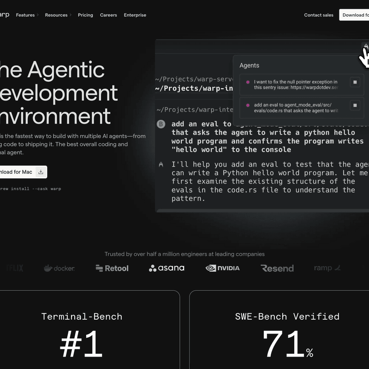Click the brew install --cask warp command
369x369 pixels.
point(30,189)
